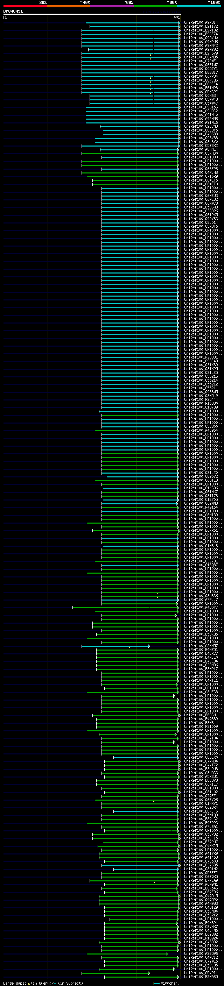Click the green alignment bar of UniRef100_C3KHG0

pos(130,154)
